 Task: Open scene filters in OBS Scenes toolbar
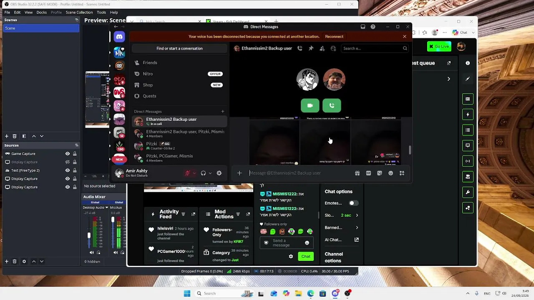(24, 136)
